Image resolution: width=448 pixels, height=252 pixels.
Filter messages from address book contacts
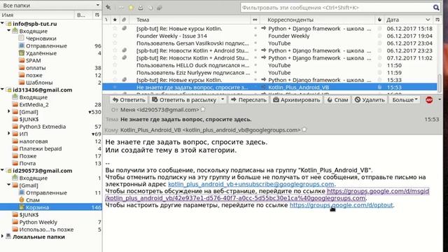pyautogui.click(x=140, y=8)
